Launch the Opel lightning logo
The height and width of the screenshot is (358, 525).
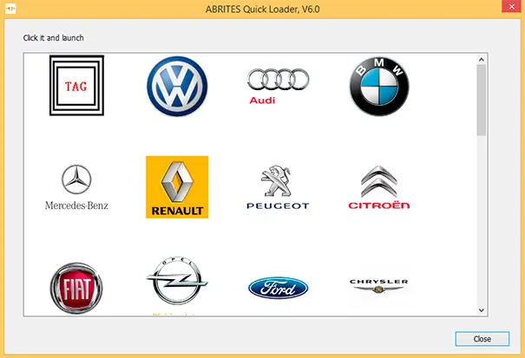[177, 283]
